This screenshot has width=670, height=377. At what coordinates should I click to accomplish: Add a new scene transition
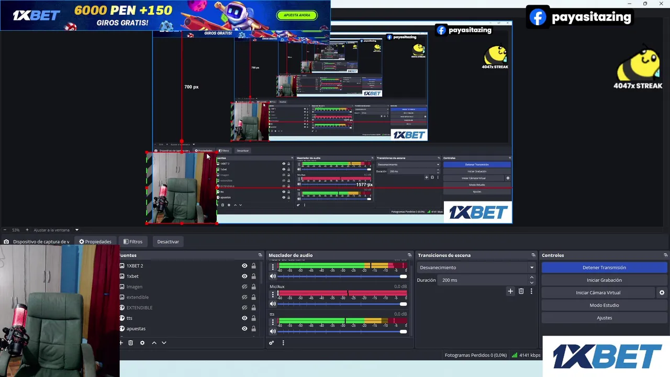pos(510,291)
